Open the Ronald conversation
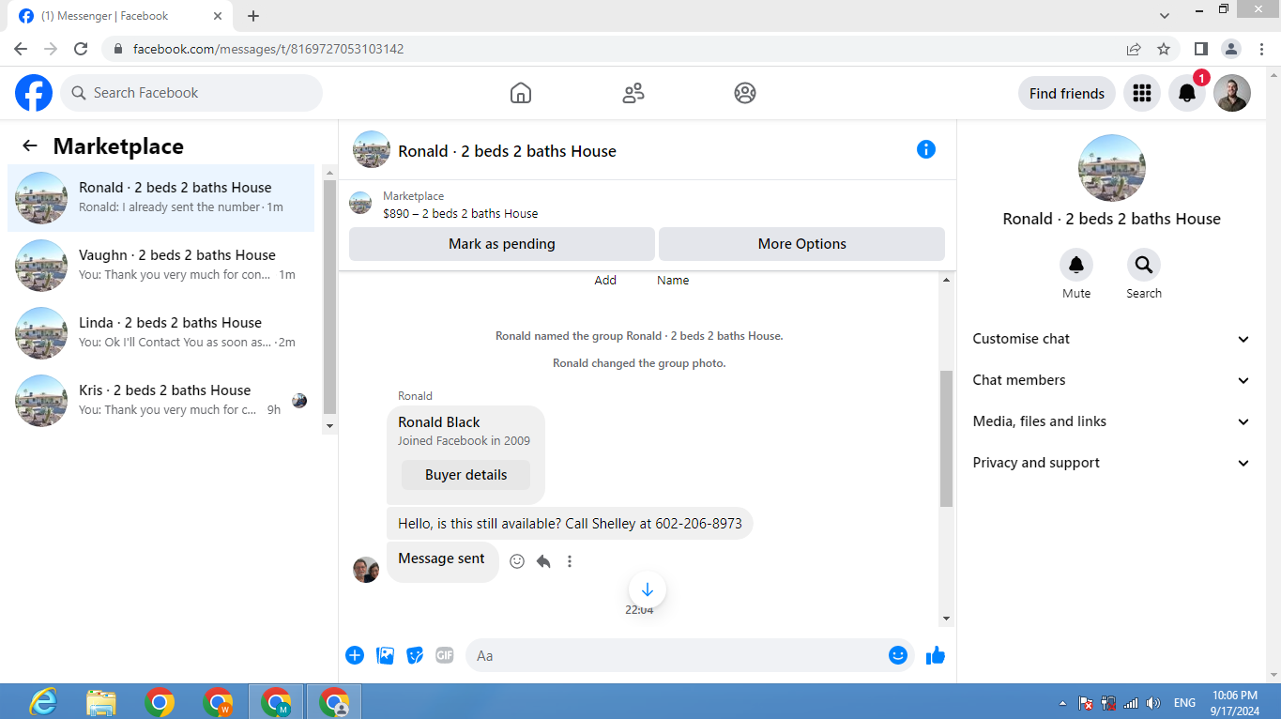This screenshot has height=719, width=1281. tap(161, 197)
